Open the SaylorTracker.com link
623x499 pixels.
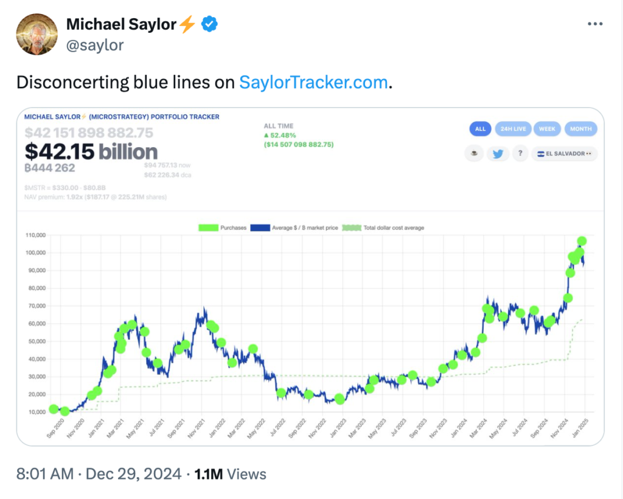tap(313, 82)
